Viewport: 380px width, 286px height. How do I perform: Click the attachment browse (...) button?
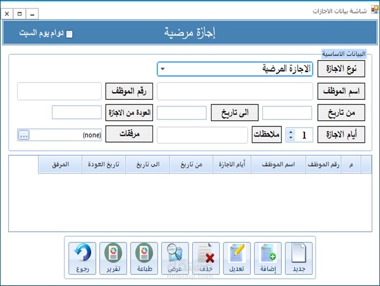(x=24, y=135)
